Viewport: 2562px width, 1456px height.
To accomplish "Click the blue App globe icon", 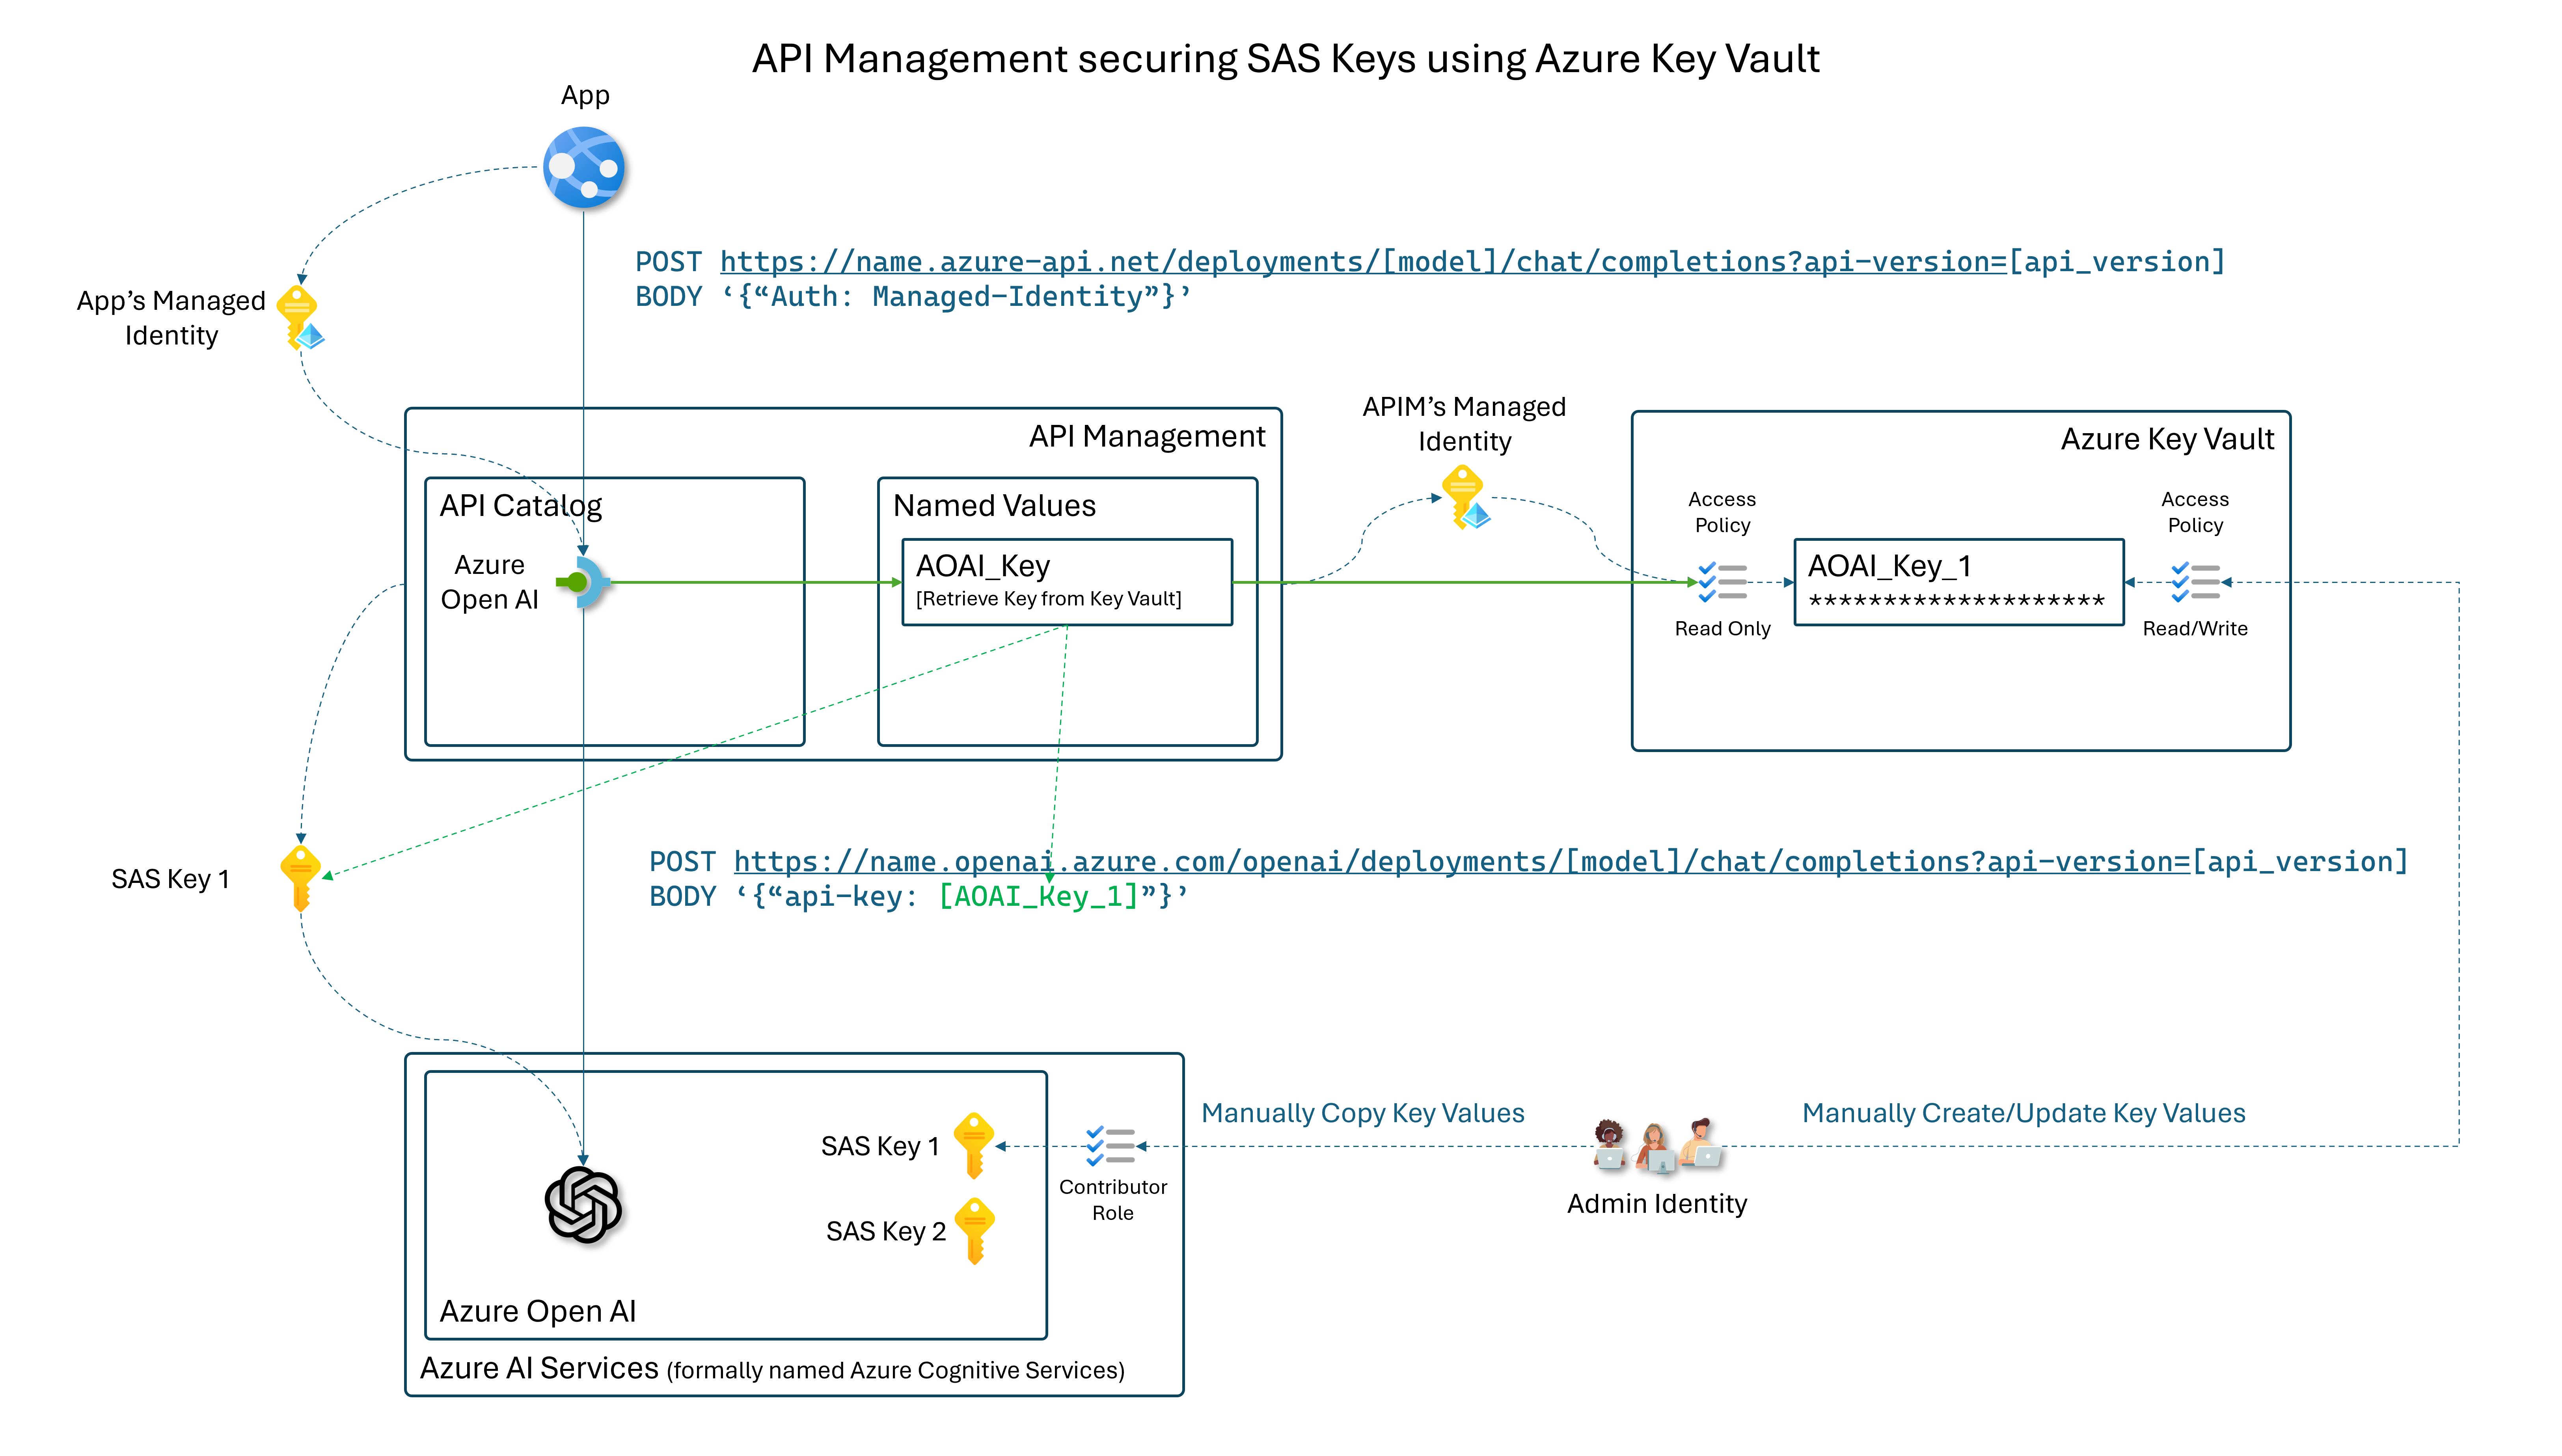I will coord(584,167).
